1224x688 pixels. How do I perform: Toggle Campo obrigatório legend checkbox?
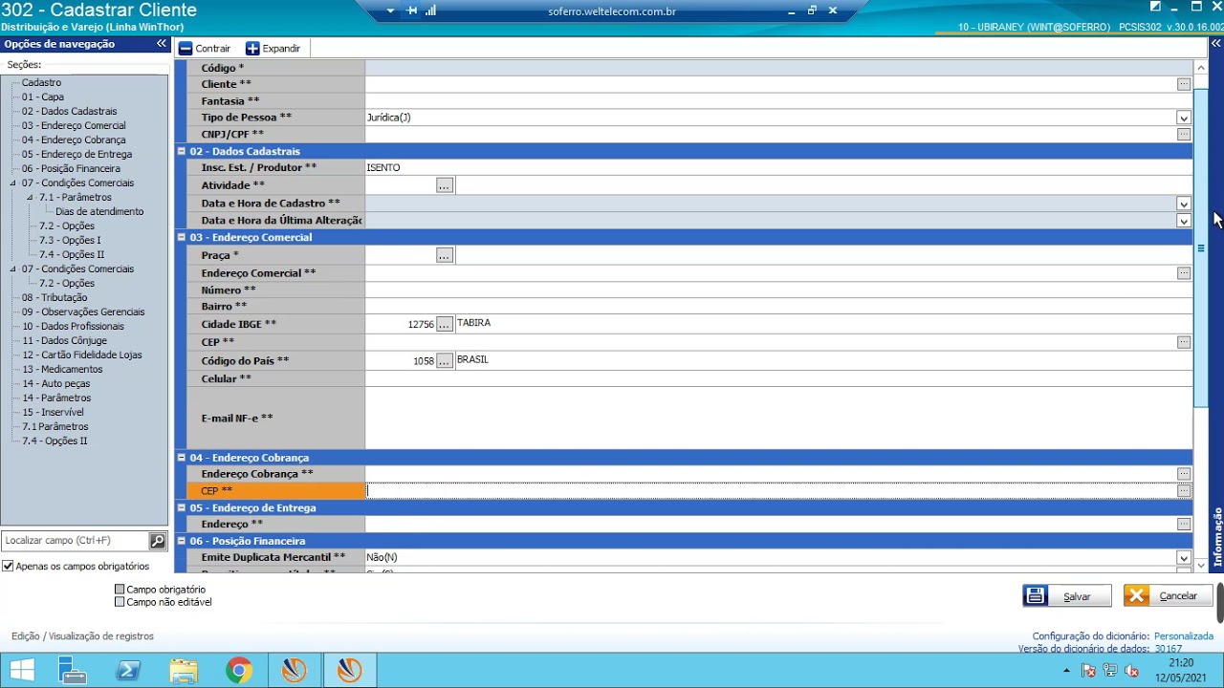tap(120, 590)
